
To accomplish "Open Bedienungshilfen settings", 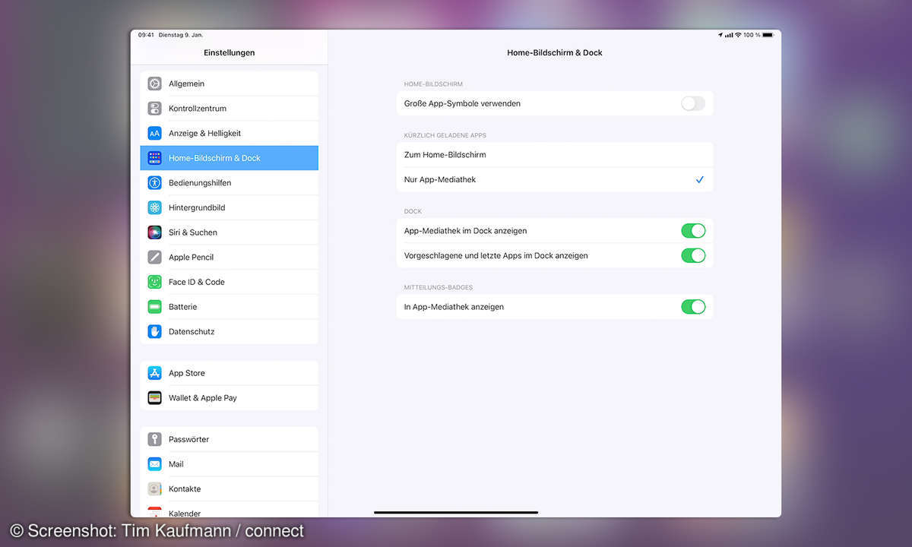I will [x=230, y=183].
